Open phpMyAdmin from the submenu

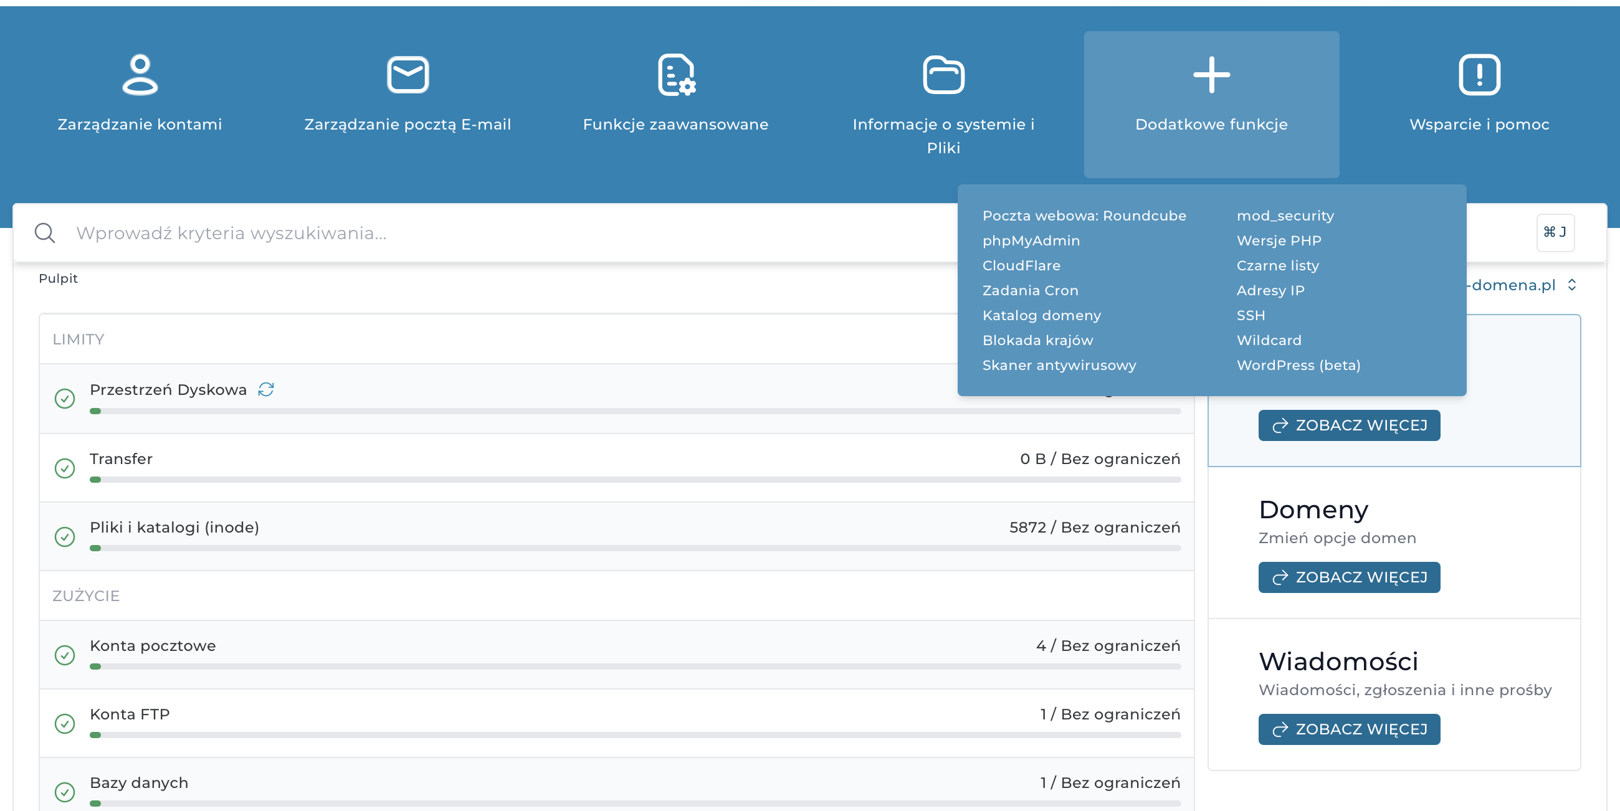click(x=1031, y=240)
